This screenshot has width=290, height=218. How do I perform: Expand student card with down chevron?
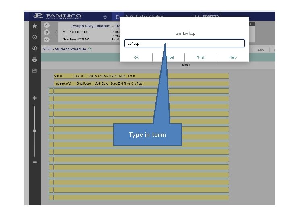coord(47,40)
